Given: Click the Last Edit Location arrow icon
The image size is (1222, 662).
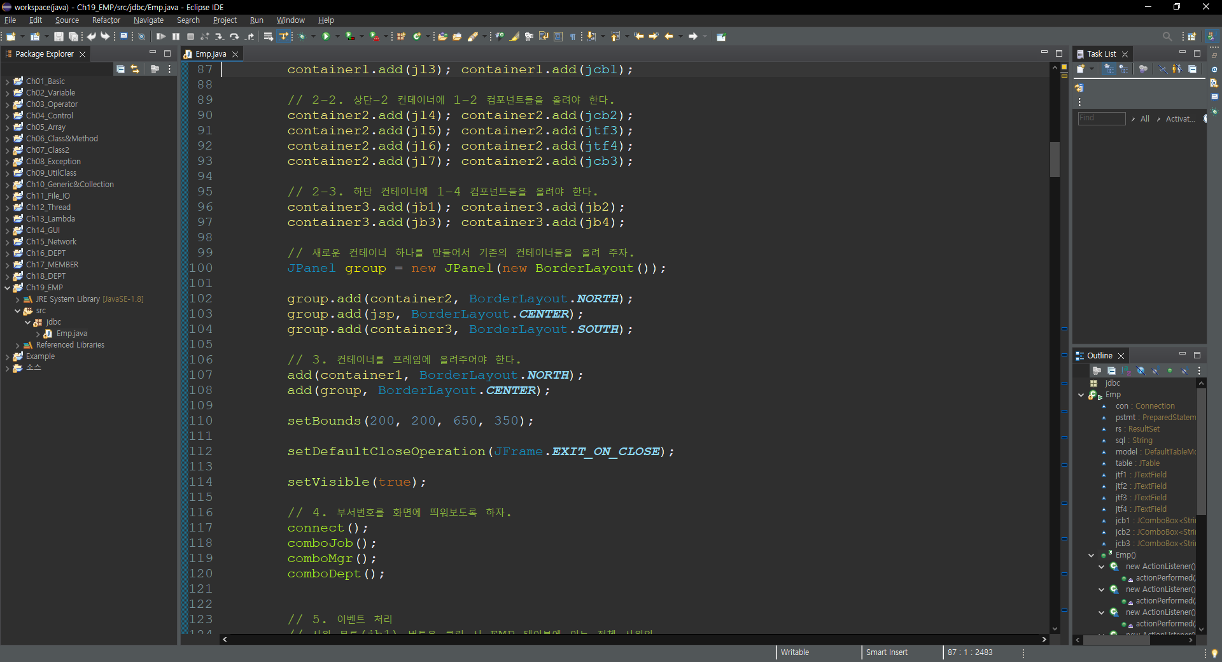Looking at the screenshot, I should [x=638, y=37].
